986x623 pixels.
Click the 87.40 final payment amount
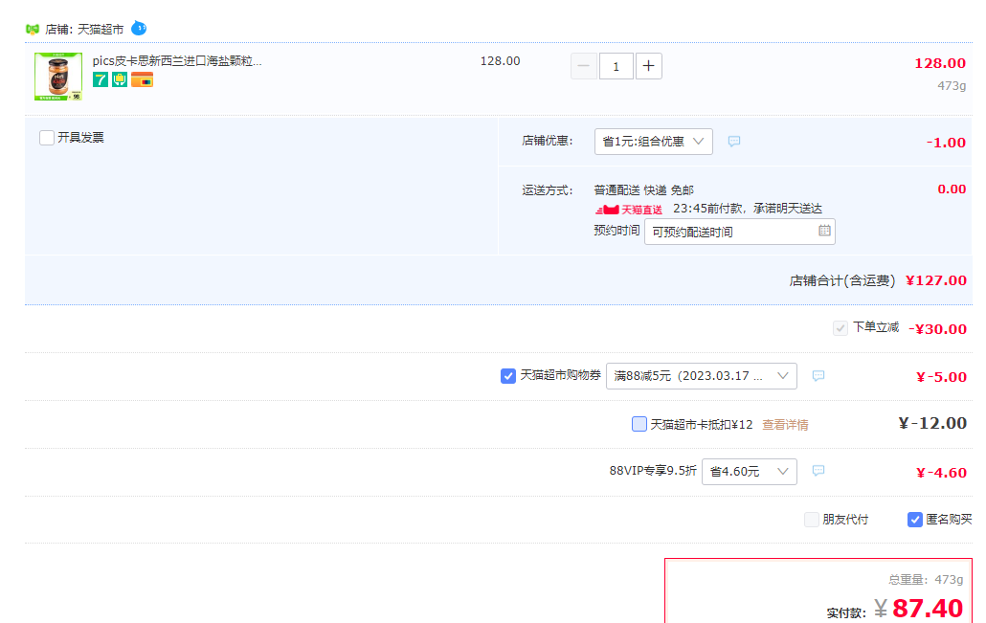928,608
